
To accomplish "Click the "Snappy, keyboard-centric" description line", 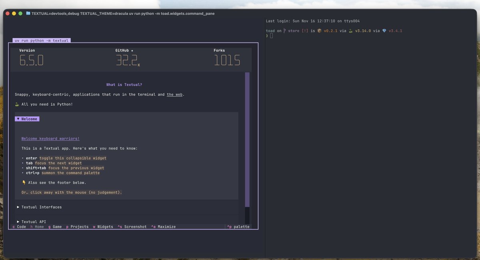I will (100, 95).
